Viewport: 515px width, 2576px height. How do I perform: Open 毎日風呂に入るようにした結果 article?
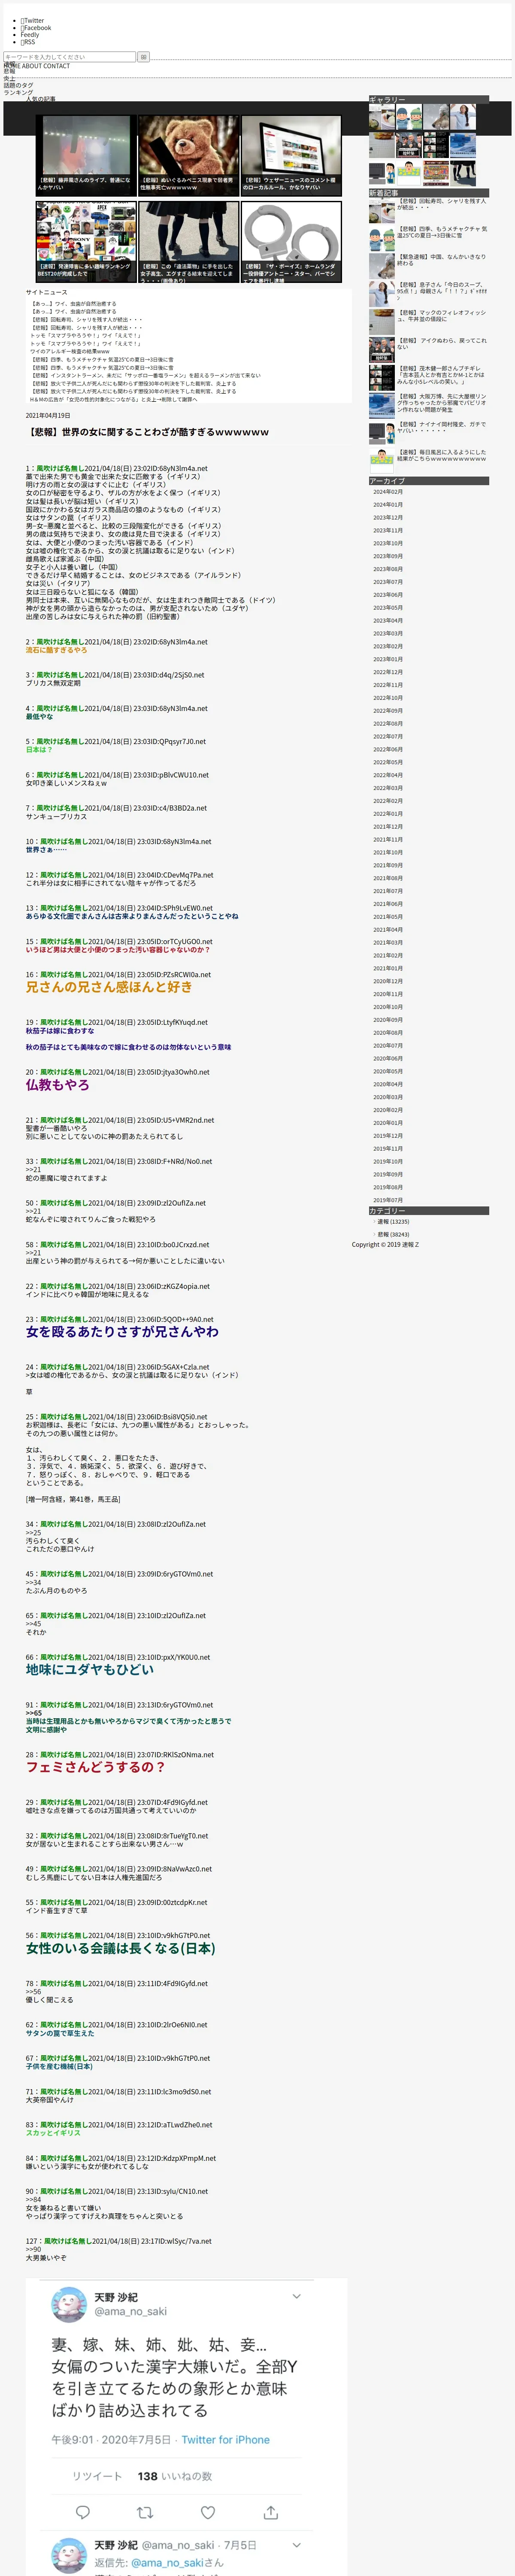[x=442, y=456]
